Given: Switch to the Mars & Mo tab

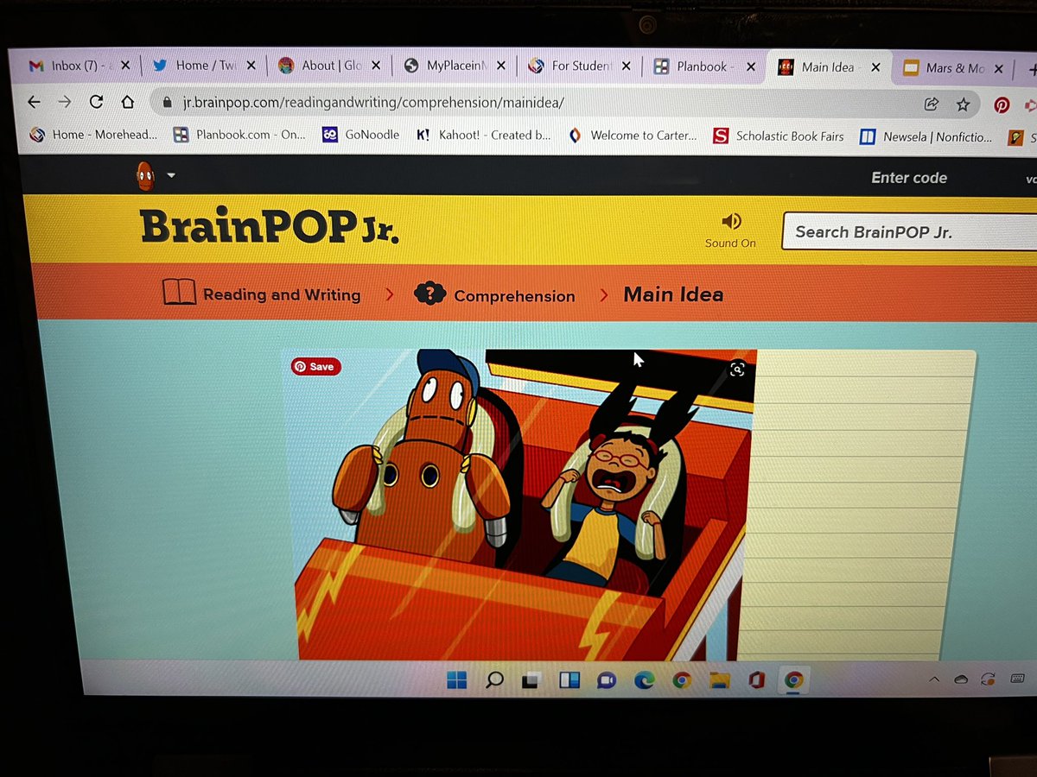Looking at the screenshot, I should 955,68.
